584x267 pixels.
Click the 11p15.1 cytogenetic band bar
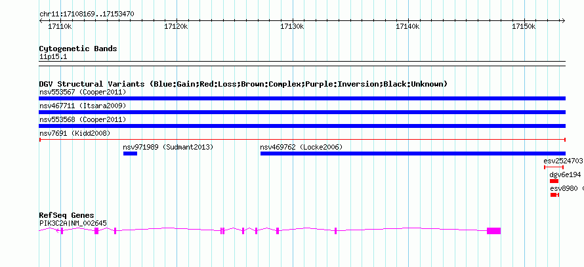point(302,64)
